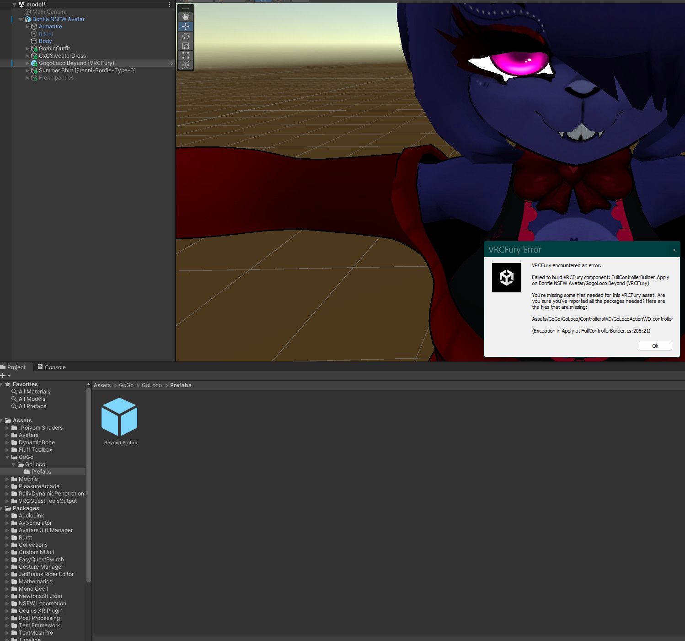Click the scroll-up arrow of the folder tree
The image size is (685, 641).
[88, 385]
